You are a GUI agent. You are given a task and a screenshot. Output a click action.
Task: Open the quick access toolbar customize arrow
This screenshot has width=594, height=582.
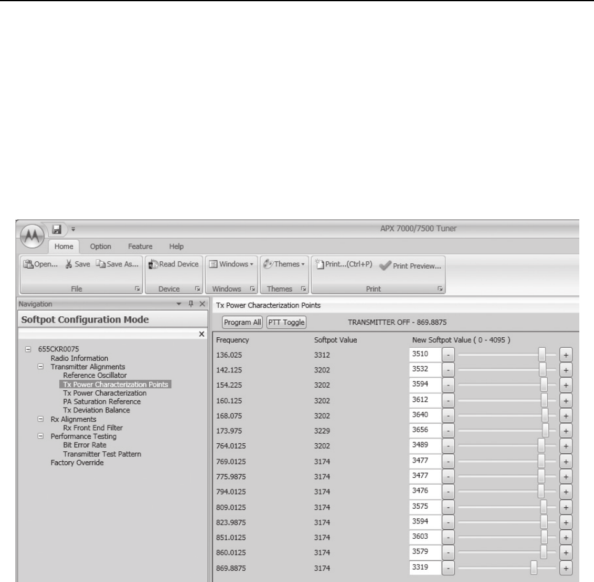(x=73, y=229)
